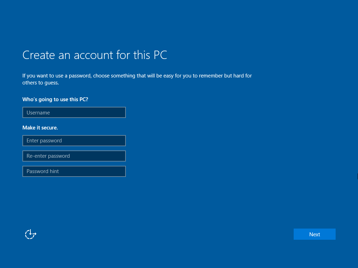Click the Re-enter password field
358x268 pixels.
74,156
